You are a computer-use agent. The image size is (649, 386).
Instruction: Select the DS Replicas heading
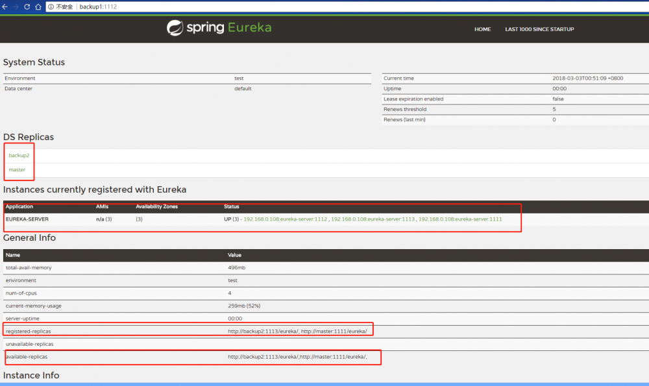click(x=29, y=137)
